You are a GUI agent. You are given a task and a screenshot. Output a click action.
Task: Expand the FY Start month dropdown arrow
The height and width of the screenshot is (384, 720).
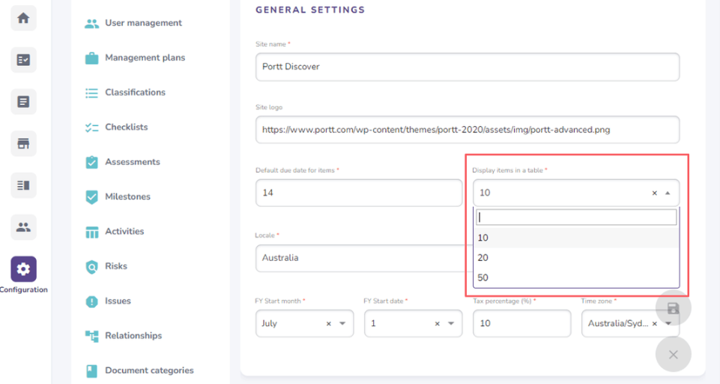(x=342, y=324)
